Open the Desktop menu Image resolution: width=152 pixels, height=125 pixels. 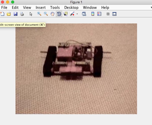pos(71,8)
